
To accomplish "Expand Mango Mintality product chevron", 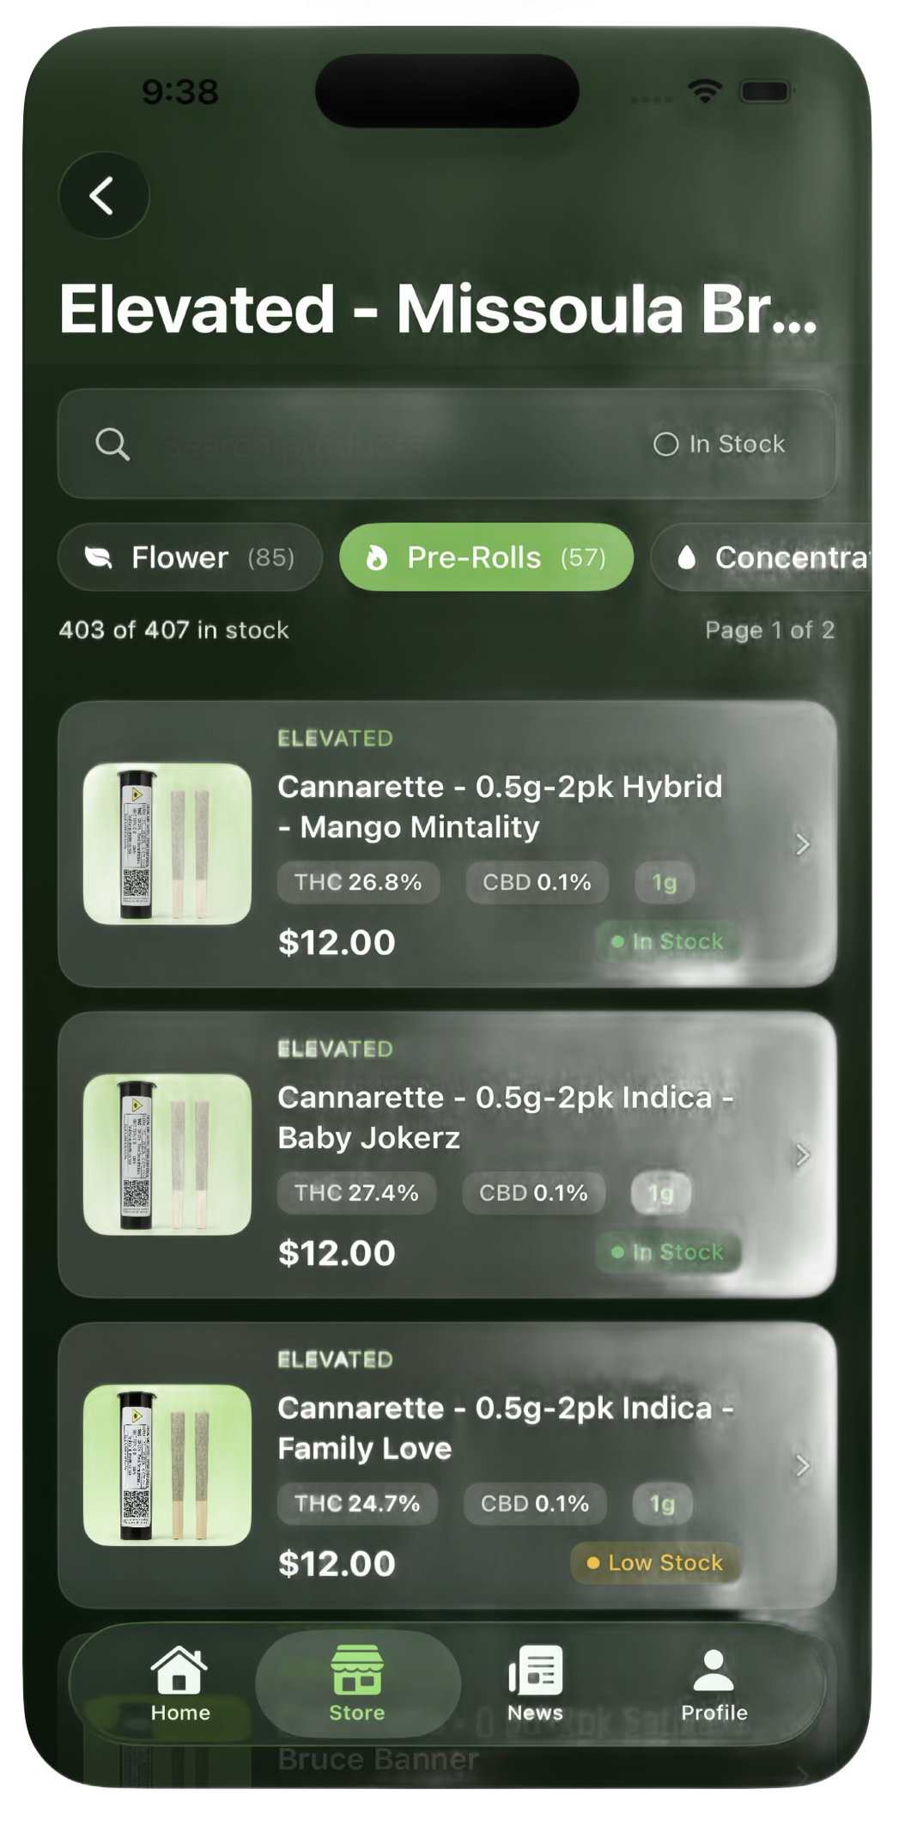I will [x=803, y=844].
